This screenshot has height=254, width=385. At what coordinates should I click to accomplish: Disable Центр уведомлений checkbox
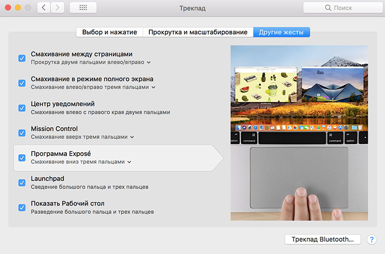pos(22,108)
